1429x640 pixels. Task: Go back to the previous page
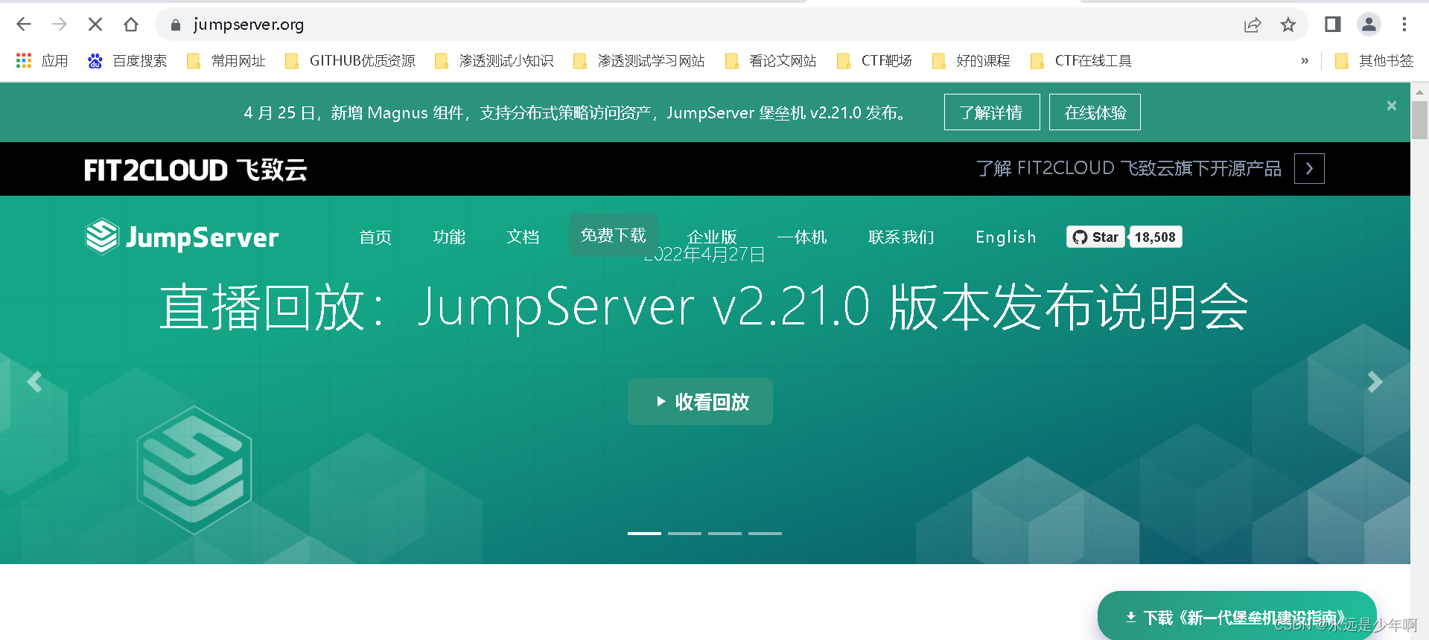(24, 25)
